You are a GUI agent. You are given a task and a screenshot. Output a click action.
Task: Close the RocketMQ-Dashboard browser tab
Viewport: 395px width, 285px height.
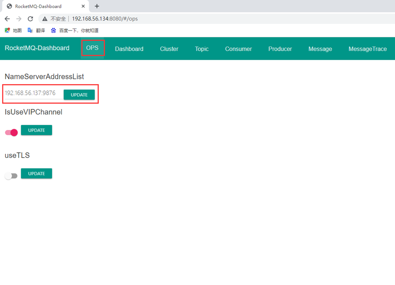[83, 6]
